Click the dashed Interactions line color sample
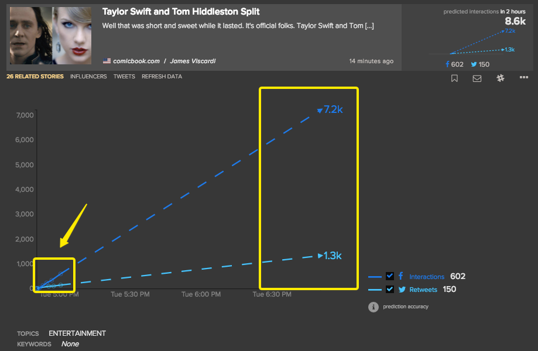The image size is (538, 351). pos(373,276)
